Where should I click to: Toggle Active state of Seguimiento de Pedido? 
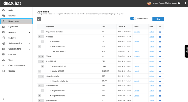(x=152, y=32)
